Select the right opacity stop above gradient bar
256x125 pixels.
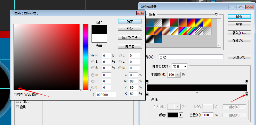[246, 82]
